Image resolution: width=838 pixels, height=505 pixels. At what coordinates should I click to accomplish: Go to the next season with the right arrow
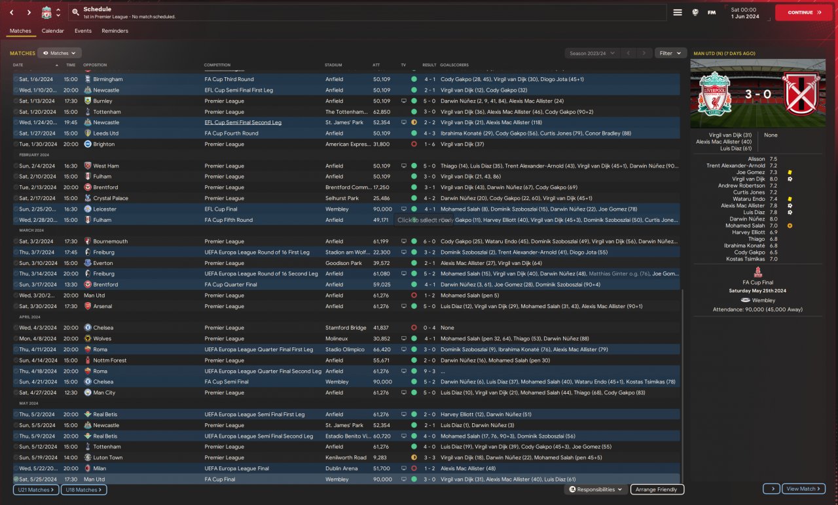(x=645, y=53)
